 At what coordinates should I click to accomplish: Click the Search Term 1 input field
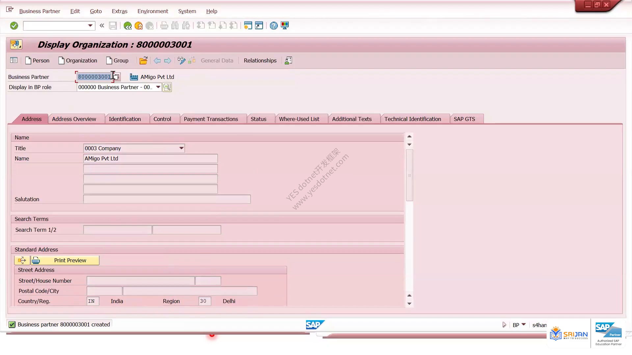118,230
